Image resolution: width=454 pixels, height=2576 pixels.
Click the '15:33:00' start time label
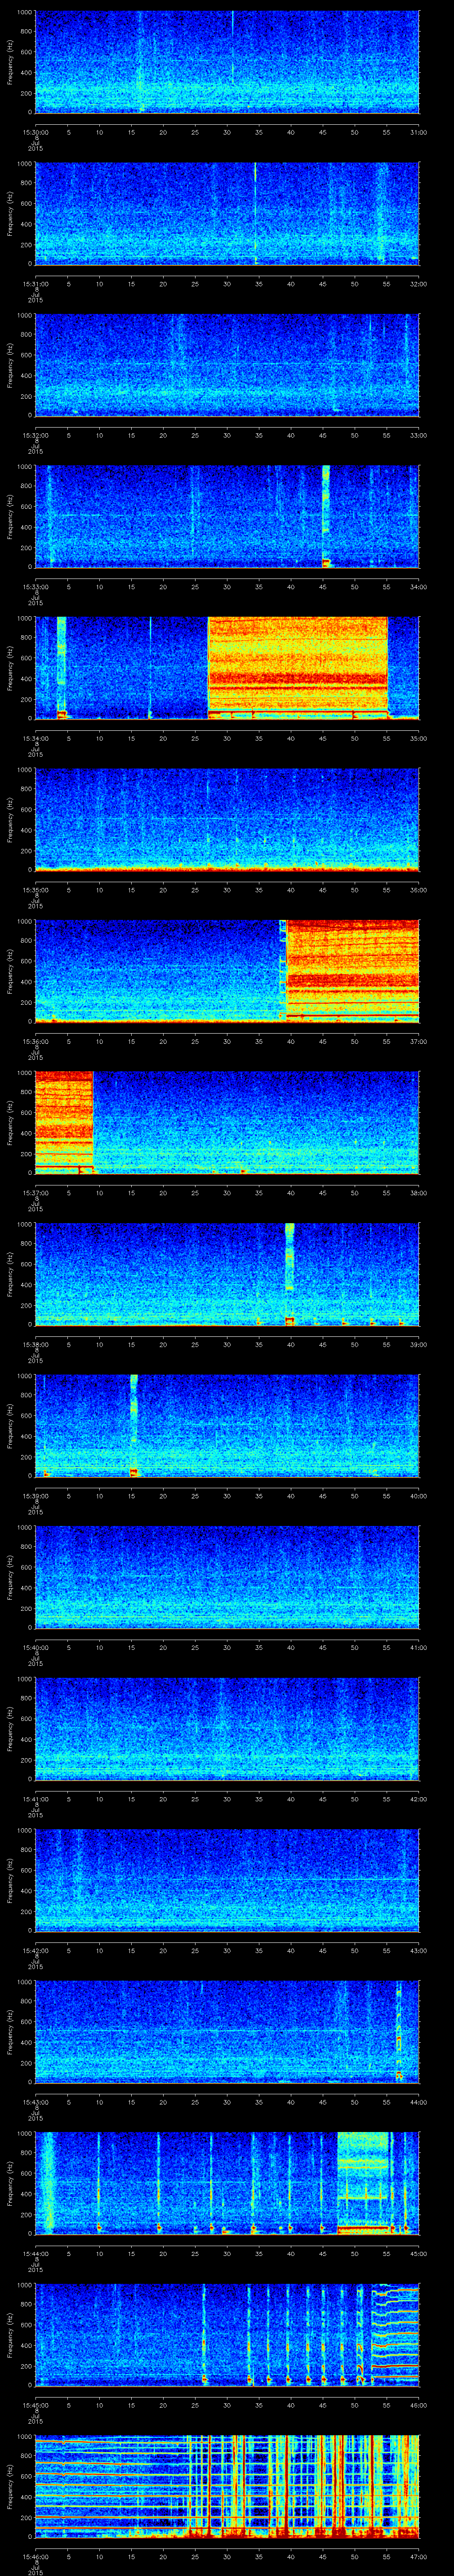(x=36, y=587)
